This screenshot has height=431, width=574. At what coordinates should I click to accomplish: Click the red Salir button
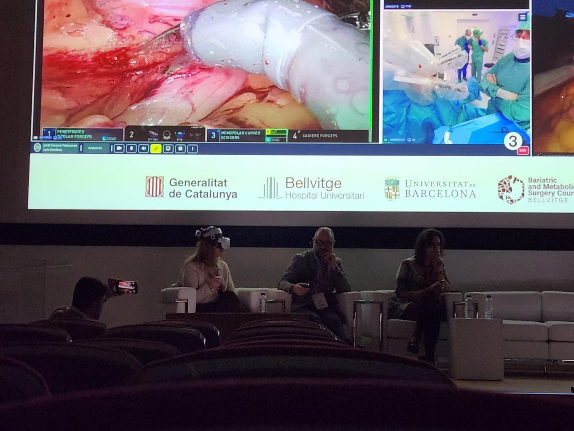click(523, 150)
